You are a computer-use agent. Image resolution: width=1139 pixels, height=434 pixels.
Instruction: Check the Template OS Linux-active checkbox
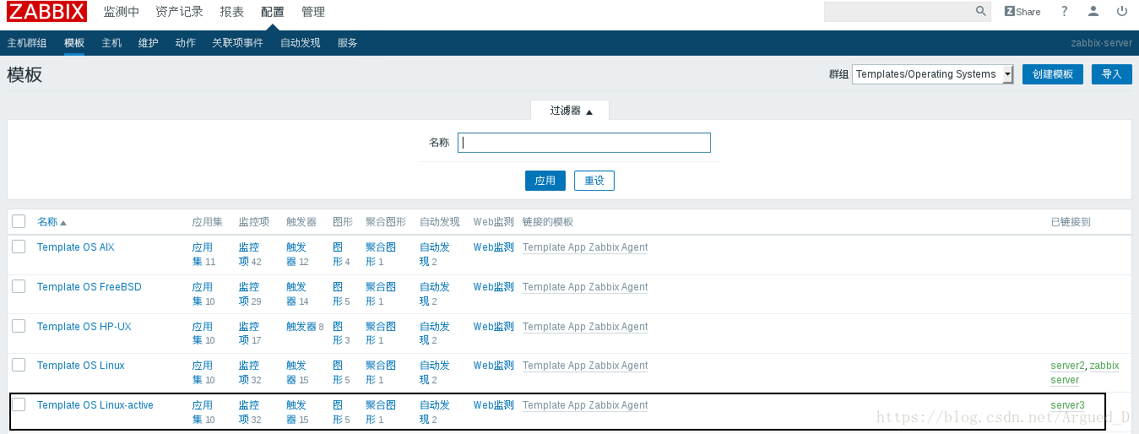[19, 404]
